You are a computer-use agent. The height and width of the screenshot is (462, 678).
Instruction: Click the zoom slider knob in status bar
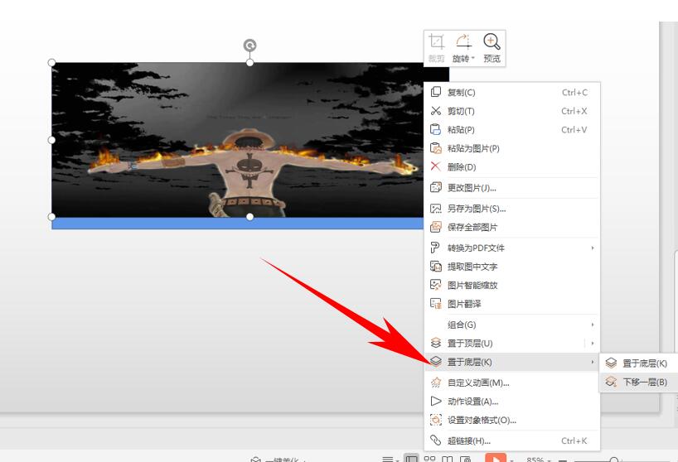click(x=613, y=460)
